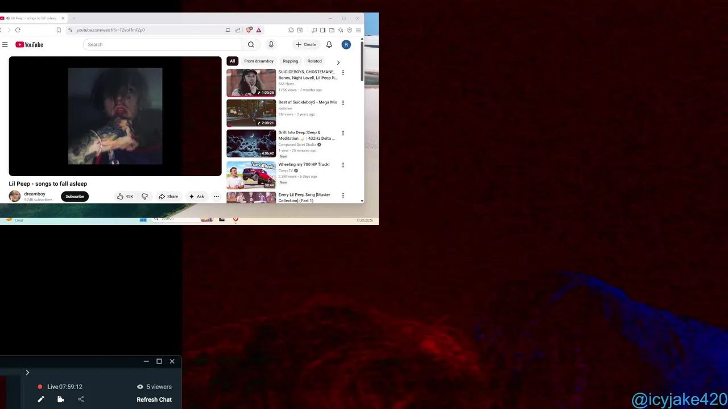Open the dreamboy channel name link
This screenshot has width=728, height=409.
pos(35,194)
